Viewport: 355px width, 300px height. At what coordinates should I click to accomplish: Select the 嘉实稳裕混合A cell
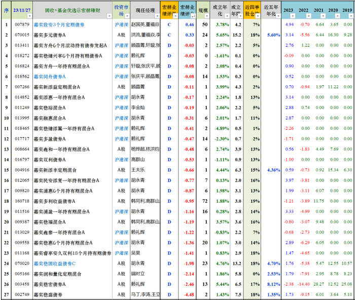coord(73,108)
